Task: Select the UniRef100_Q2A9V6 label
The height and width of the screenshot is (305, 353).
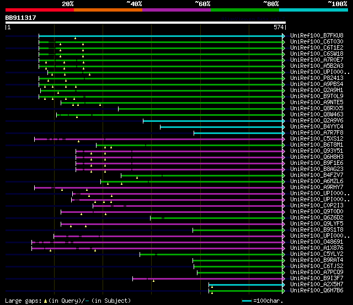Action: pyautogui.click(x=317, y=121)
